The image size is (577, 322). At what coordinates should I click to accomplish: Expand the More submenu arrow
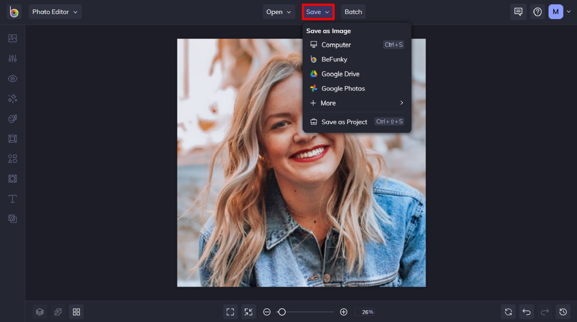pyautogui.click(x=401, y=103)
